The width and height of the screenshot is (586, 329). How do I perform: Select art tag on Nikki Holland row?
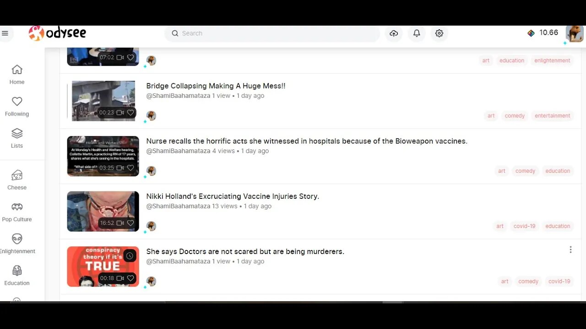pos(500,226)
